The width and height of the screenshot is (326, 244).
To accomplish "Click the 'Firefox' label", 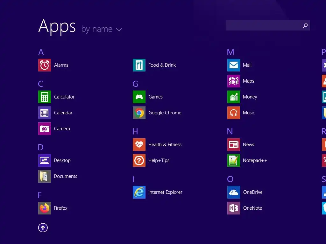I will pos(60,208).
